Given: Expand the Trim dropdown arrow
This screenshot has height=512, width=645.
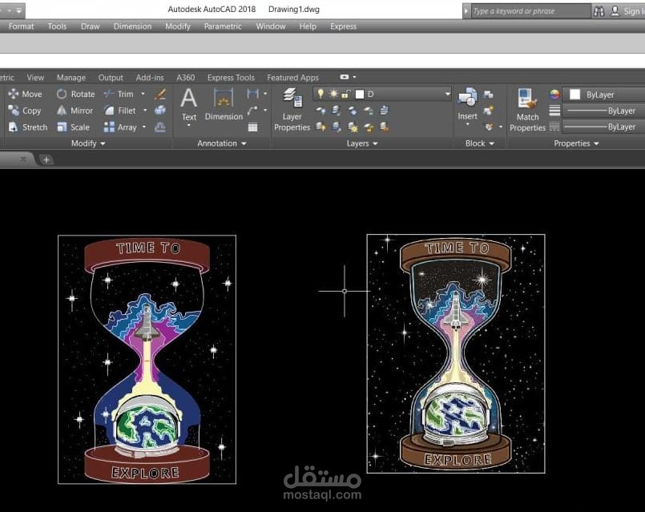Looking at the screenshot, I should 143,94.
